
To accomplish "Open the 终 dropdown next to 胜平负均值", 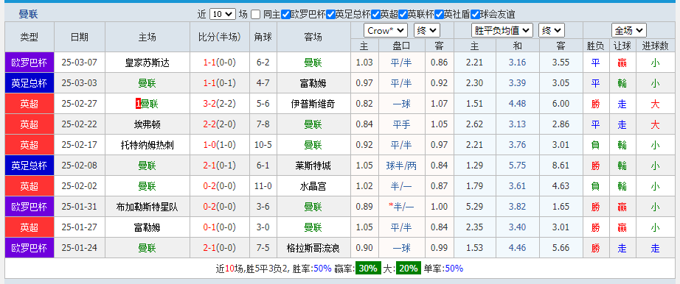I will click(x=552, y=30).
